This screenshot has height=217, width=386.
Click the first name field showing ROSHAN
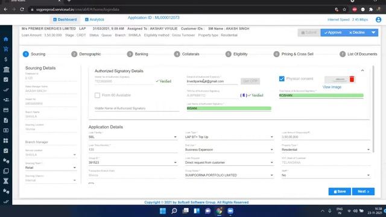coord(321,95)
